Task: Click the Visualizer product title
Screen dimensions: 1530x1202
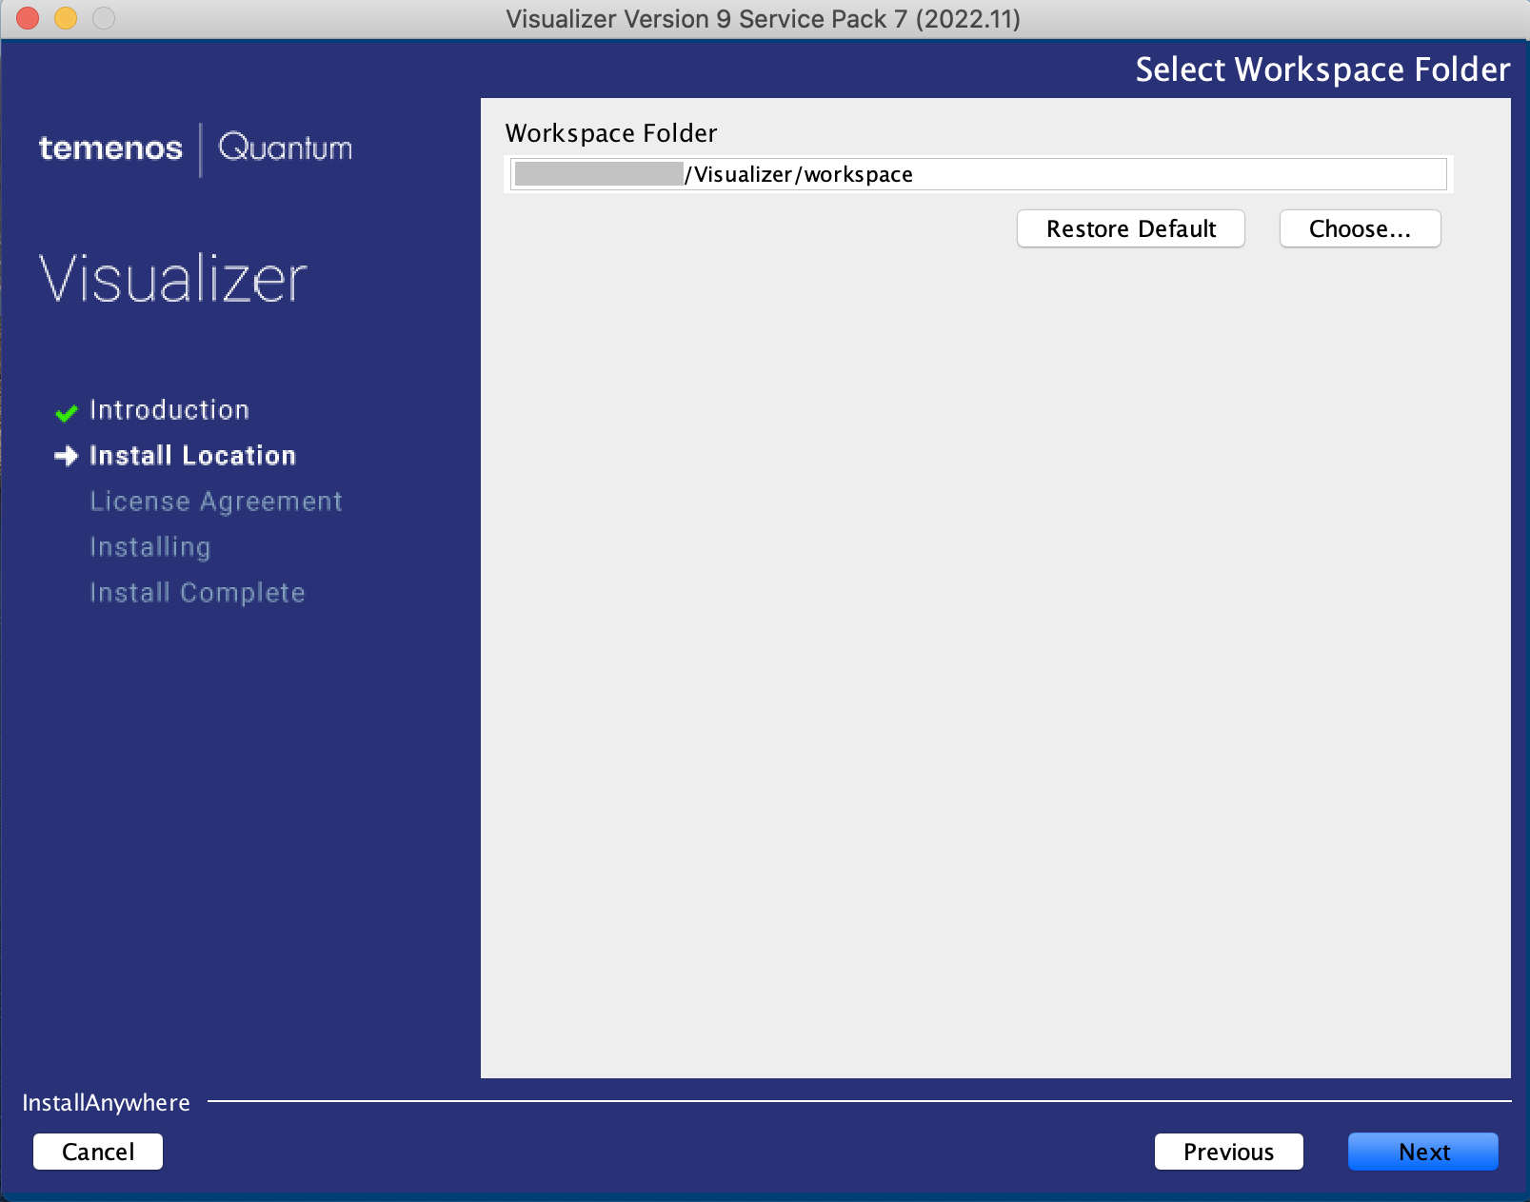Action: pos(173,279)
